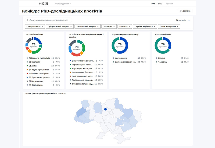215x148 pixels.
Task: Select the Нові речовини і мат... legend row
Action: [86, 76]
